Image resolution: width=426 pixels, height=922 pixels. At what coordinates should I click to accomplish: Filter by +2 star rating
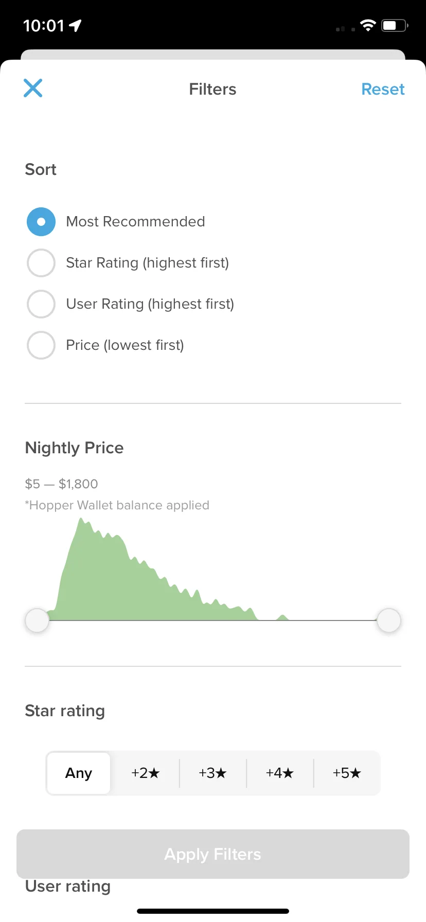146,773
